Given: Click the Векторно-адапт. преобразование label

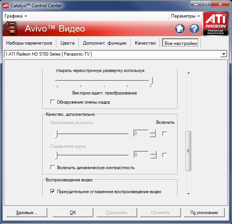Looking at the screenshot, I should pos(105,93).
